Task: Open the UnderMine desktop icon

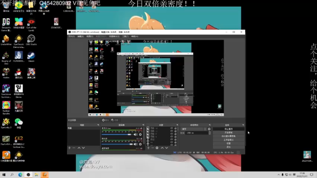Action: pyautogui.click(x=6, y=40)
